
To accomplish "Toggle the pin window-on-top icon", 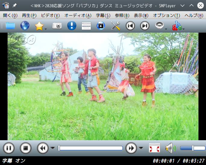I will point(14,5).
